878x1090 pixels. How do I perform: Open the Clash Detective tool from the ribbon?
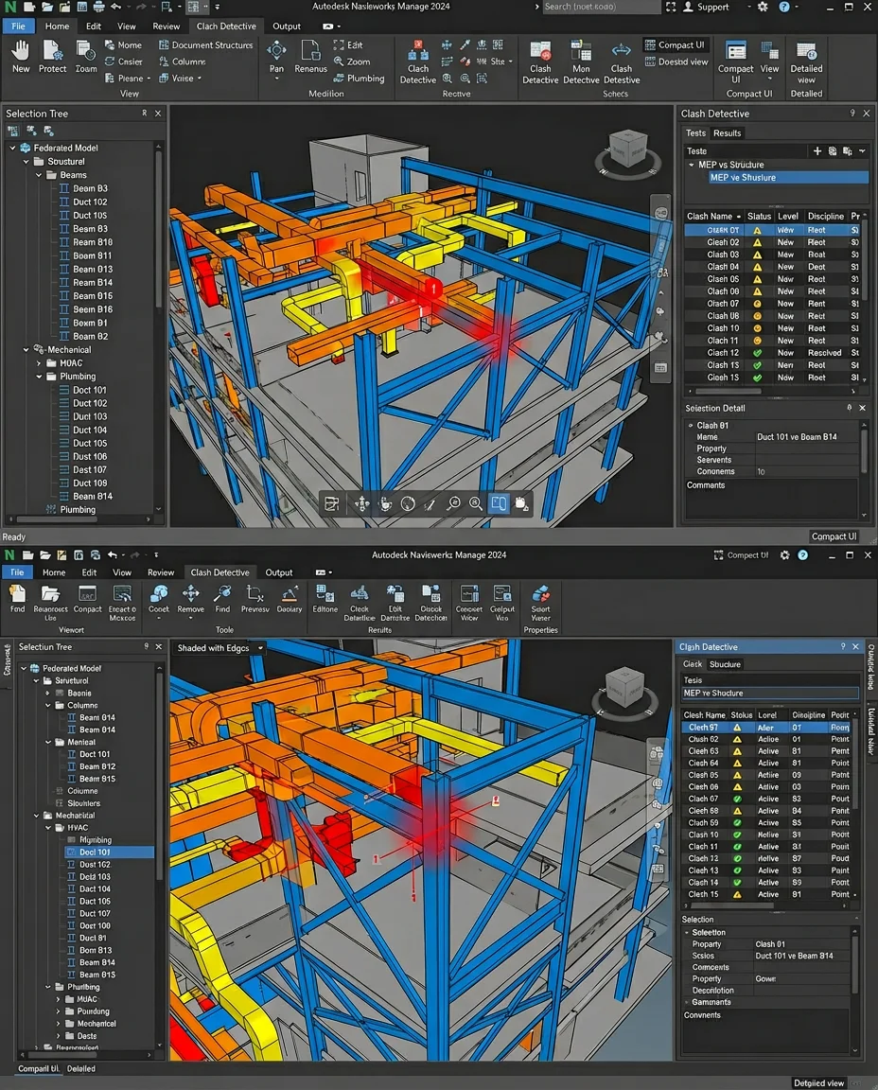tap(417, 60)
